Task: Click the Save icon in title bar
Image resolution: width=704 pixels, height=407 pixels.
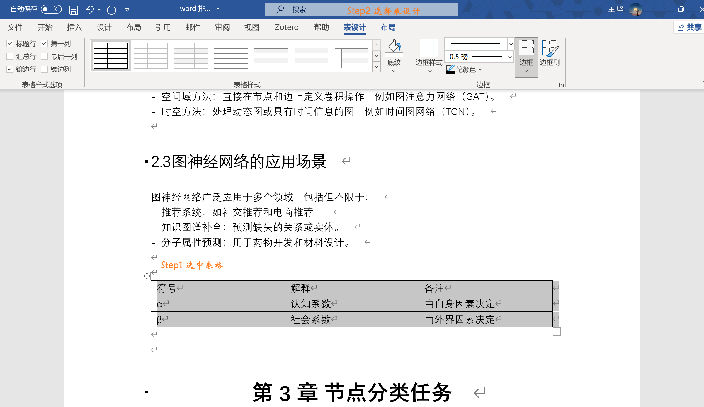Action: pos(74,10)
